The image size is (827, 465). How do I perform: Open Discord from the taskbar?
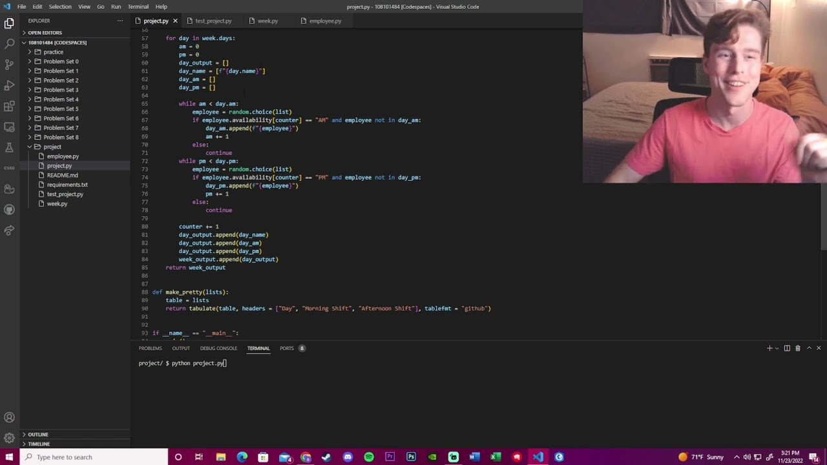pos(348,457)
